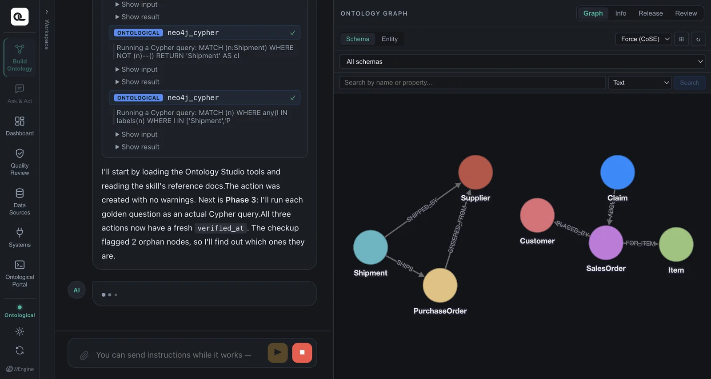Select the Customer node in graph

537,215
